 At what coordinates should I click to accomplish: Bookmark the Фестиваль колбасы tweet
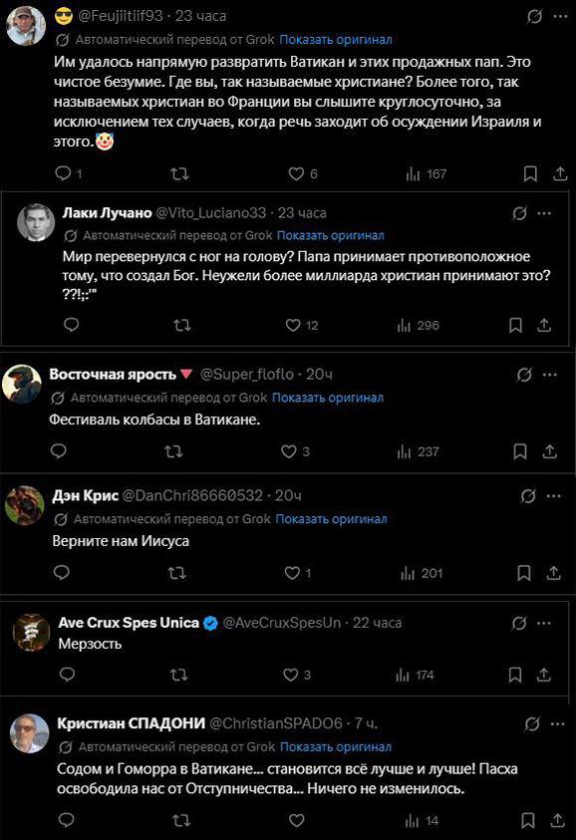point(520,451)
